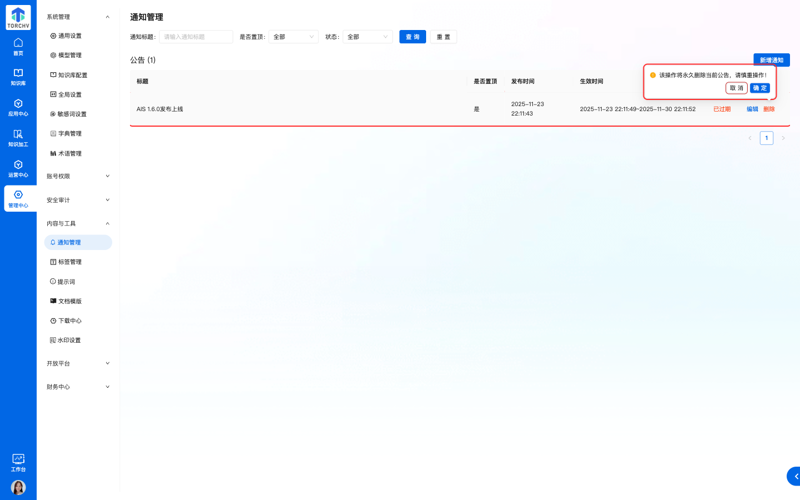The height and width of the screenshot is (500, 800).
Task: Click the 工作台 icon near the bottom
Action: pos(18,462)
